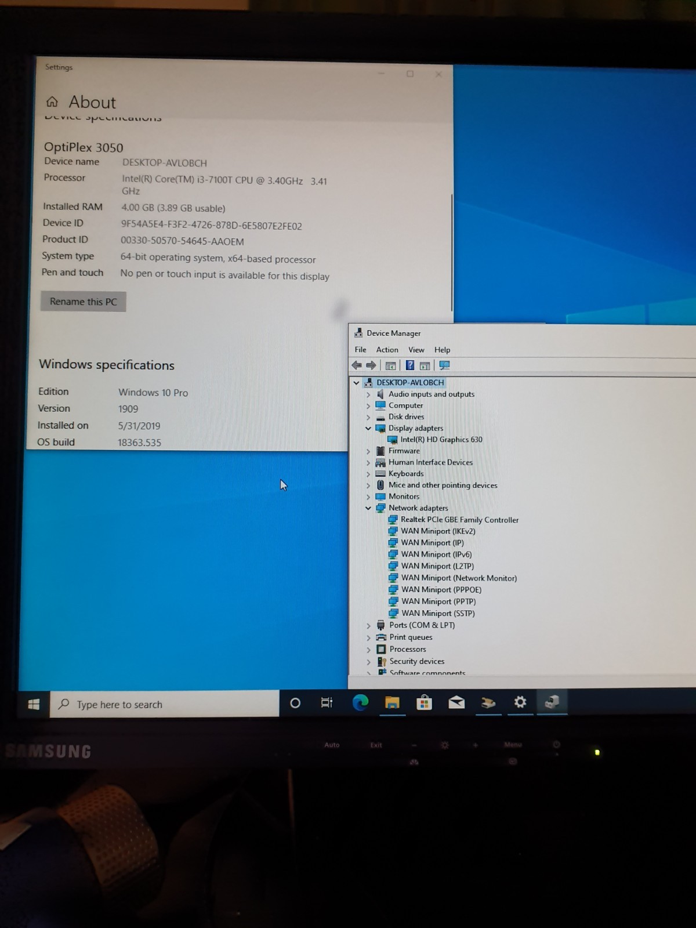Click the Device Manager taskbar icon
The height and width of the screenshot is (928, 696).
(552, 702)
